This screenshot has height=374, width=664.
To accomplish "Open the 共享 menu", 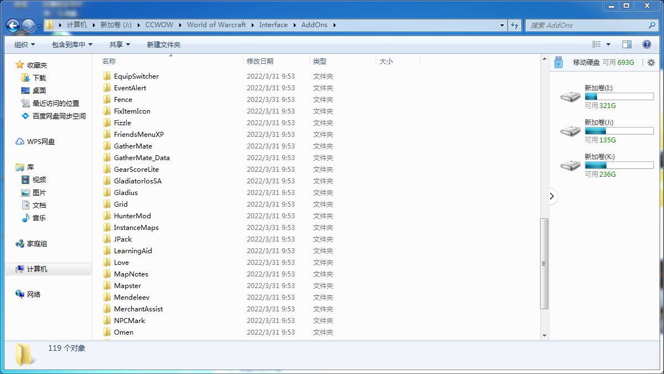I will pos(120,44).
